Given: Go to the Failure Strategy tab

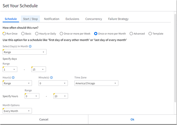Looking at the screenshot, I should pyautogui.click(x=118, y=19).
